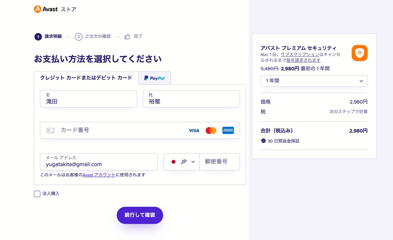Click the Visa card logo
This screenshot has width=393, height=240.
pyautogui.click(x=194, y=130)
